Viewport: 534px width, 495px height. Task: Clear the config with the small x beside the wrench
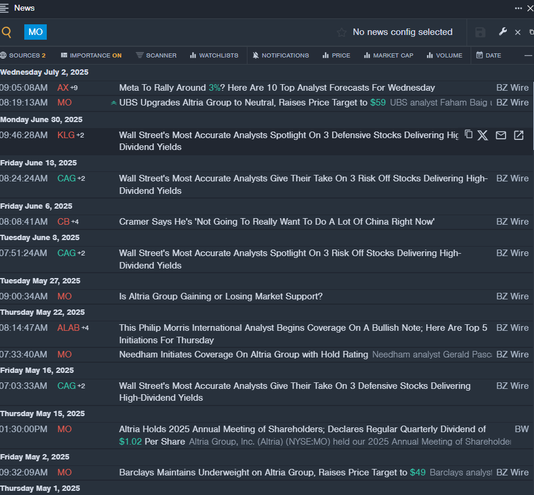click(x=517, y=33)
